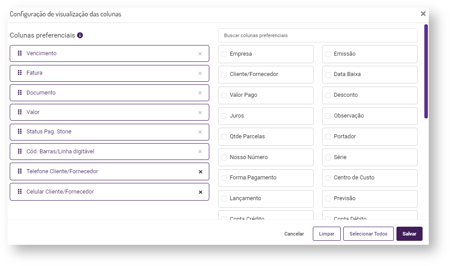Screen dimensions: 450x266
Task: Click the purple vertical scrollbar
Action: (426, 71)
